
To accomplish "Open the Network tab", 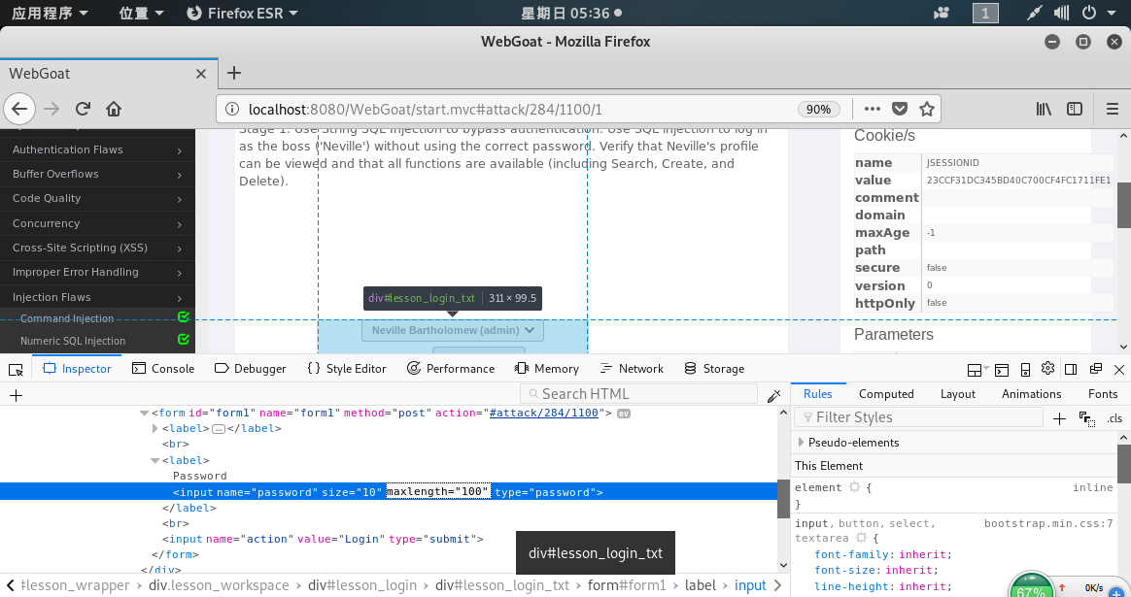I will pyautogui.click(x=632, y=369).
